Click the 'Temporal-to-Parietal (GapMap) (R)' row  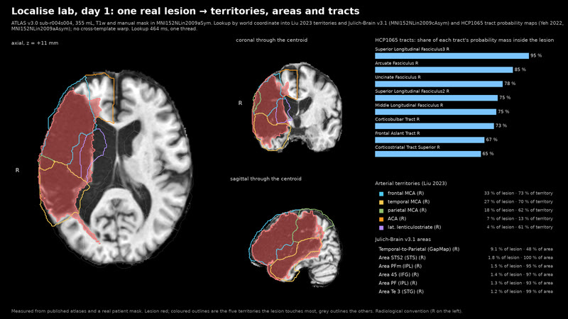(466, 250)
